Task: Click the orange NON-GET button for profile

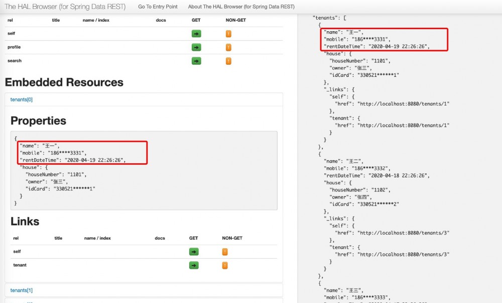Action: [x=228, y=47]
